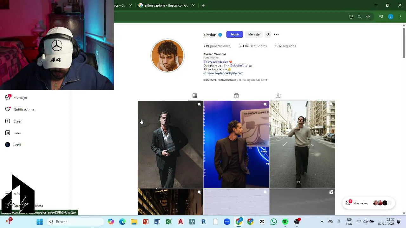Click the page vertical scrollbar thumb
Screen dimensions: 406x228
[404, 43]
